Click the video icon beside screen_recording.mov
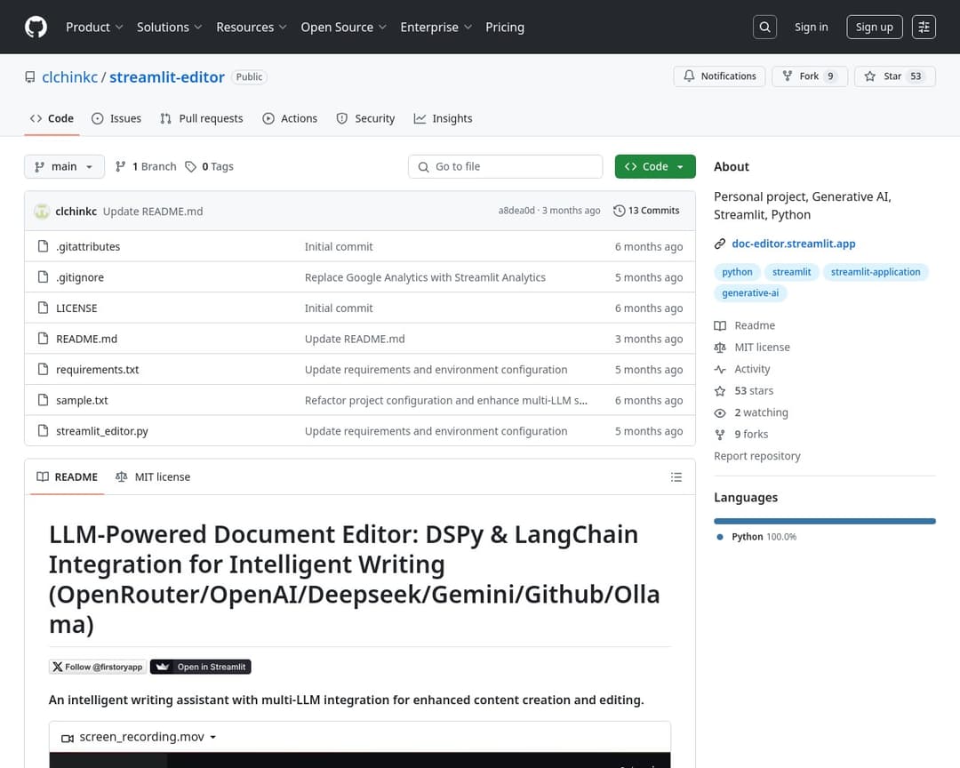Screen dimensions: 960x768 pos(68,738)
